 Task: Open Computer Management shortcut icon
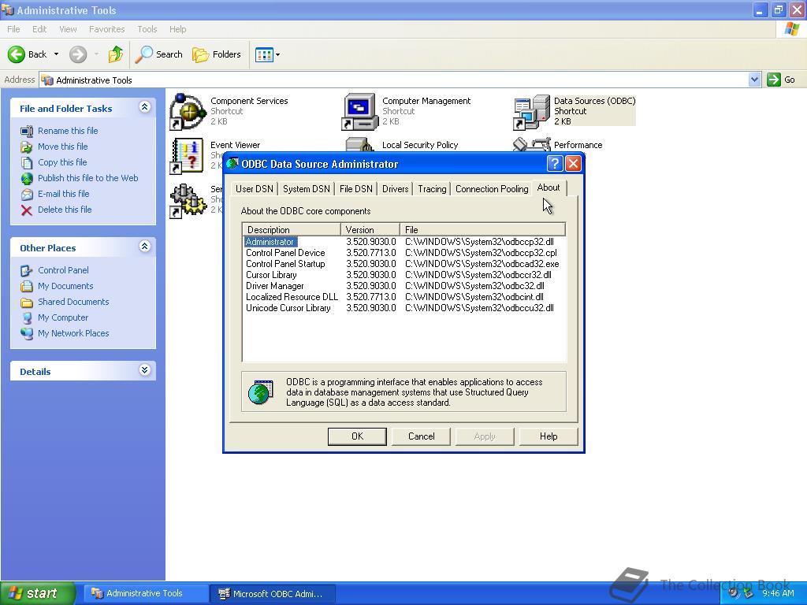[x=359, y=111]
